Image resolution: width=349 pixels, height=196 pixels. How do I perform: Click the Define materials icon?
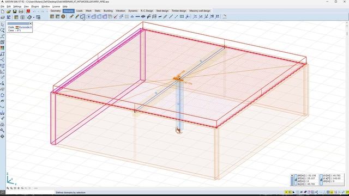click(x=52, y=17)
